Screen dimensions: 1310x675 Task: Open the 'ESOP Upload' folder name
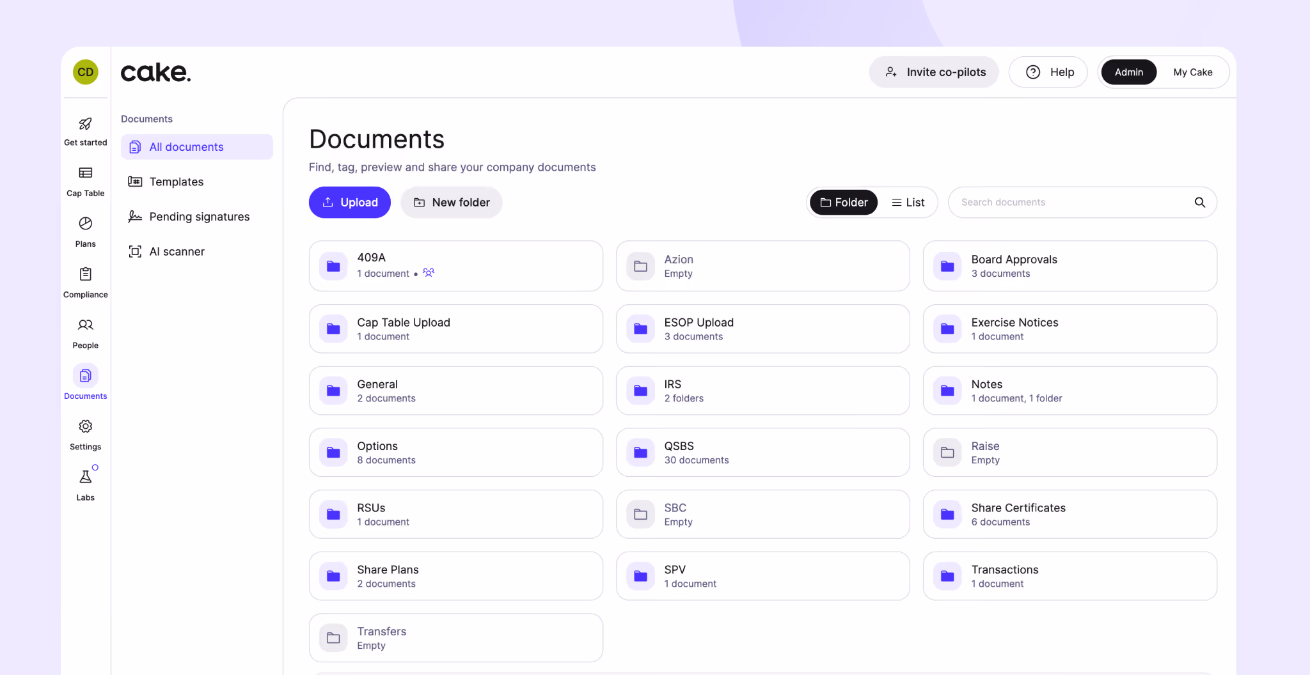click(x=699, y=323)
